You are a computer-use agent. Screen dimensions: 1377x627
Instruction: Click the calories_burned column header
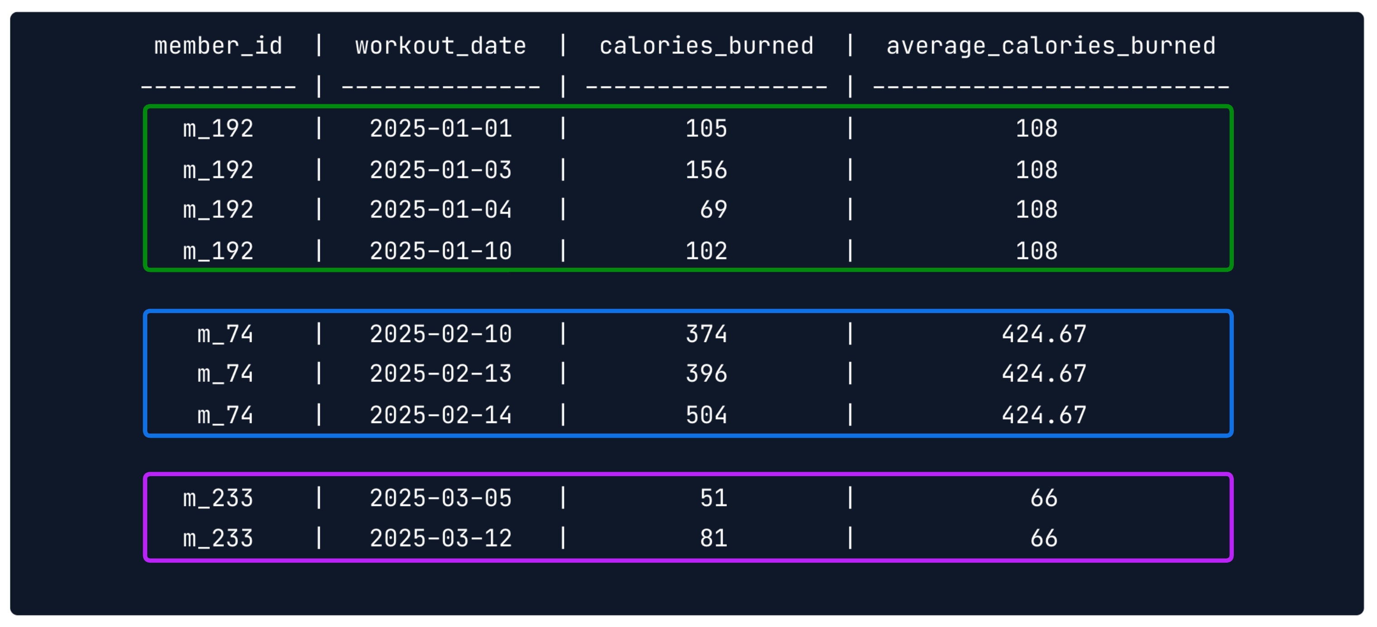(706, 46)
